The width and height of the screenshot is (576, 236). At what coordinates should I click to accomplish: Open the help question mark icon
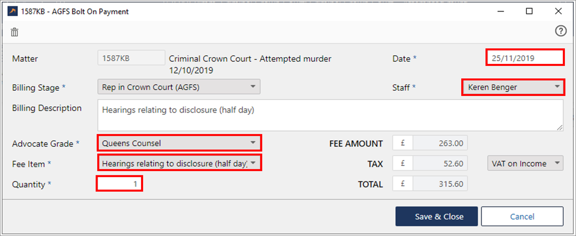coord(561,31)
